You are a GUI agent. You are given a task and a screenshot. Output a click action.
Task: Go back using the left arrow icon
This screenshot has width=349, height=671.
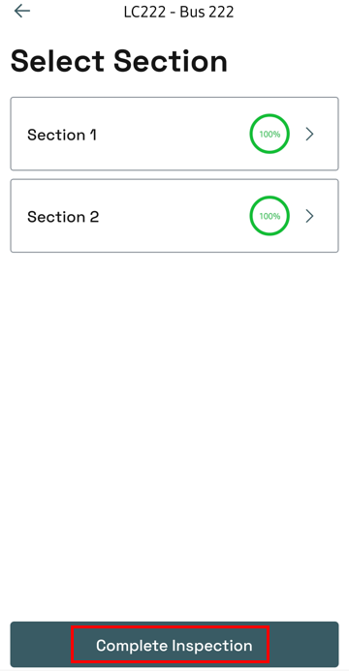tap(22, 11)
